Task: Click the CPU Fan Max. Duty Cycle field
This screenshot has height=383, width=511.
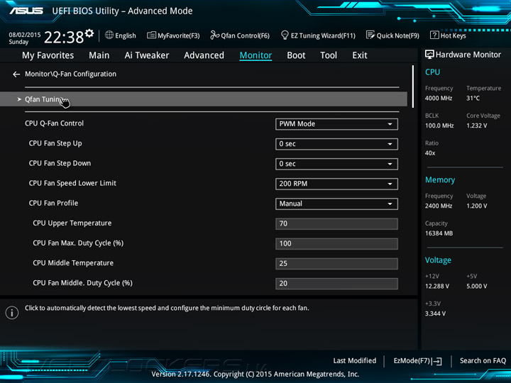Action: point(336,243)
